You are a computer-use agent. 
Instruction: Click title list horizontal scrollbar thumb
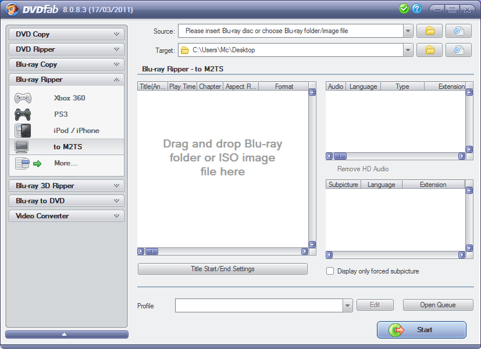[x=152, y=251]
